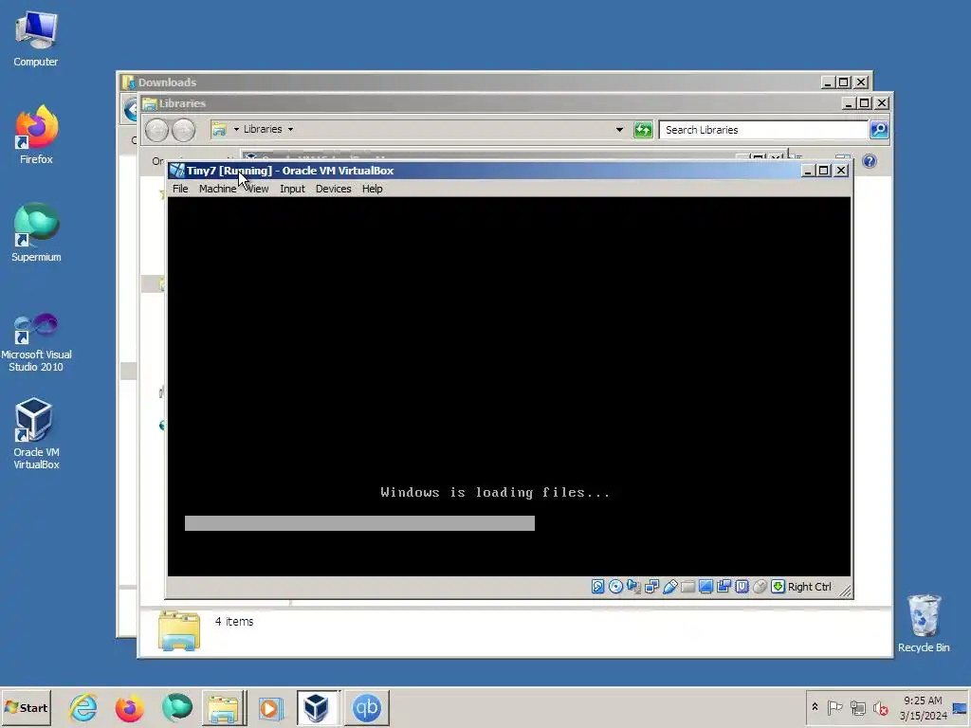Click the recording indicator icon in VM status bar
The width and height of the screenshot is (971, 728).
pyautogui.click(x=724, y=586)
